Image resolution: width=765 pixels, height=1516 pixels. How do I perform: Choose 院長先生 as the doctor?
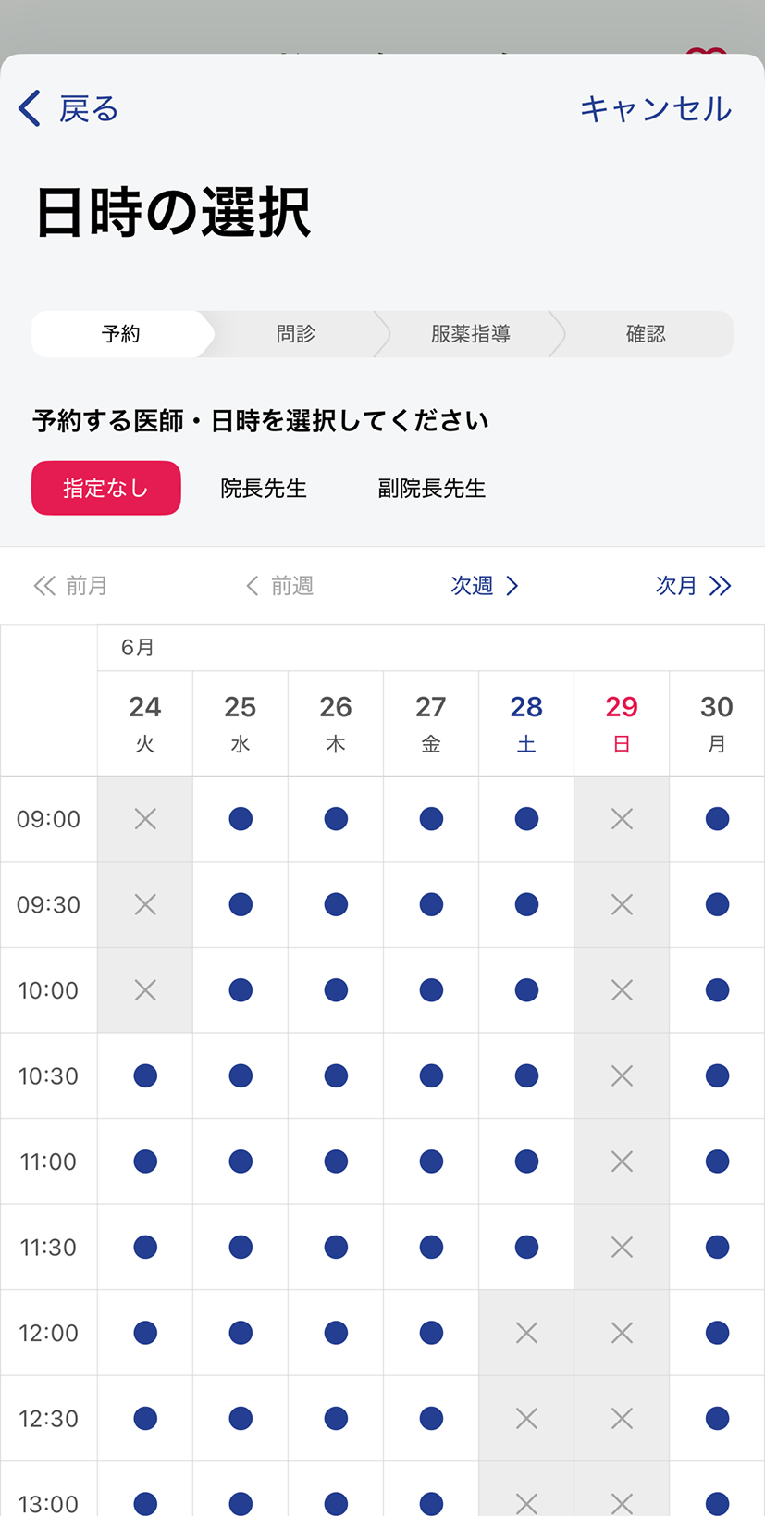(264, 488)
